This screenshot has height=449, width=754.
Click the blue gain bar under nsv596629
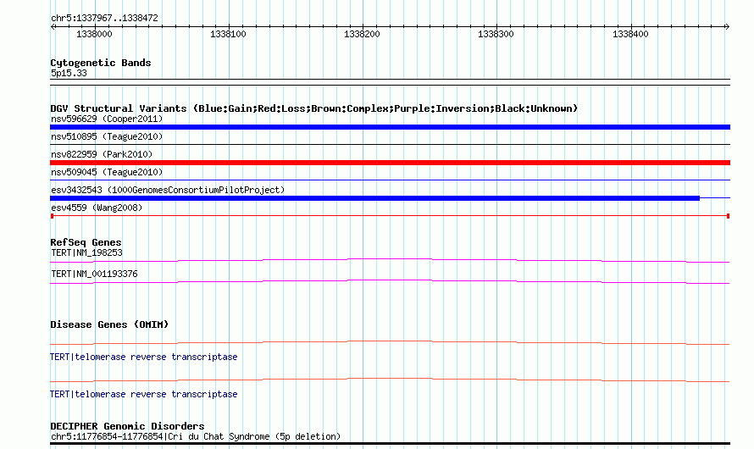(390, 127)
